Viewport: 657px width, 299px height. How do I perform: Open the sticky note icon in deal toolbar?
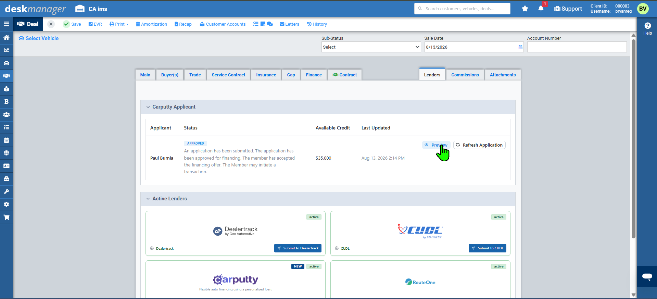[263, 24]
